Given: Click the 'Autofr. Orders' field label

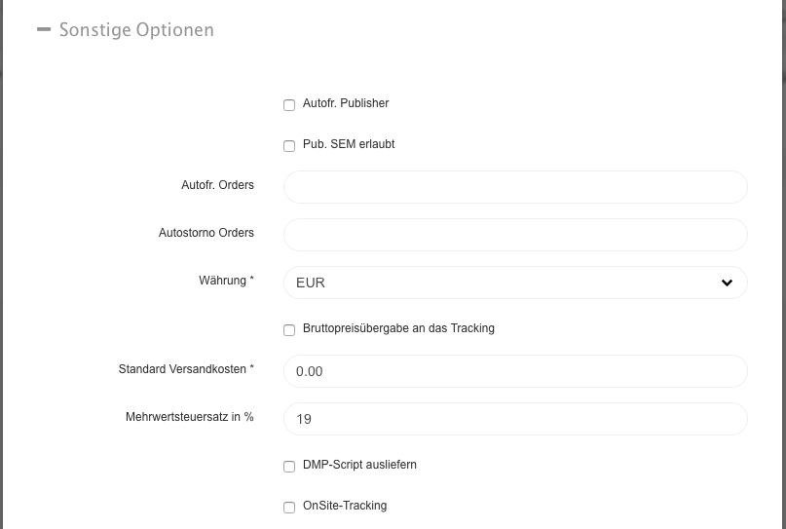Looking at the screenshot, I should click(x=217, y=185).
